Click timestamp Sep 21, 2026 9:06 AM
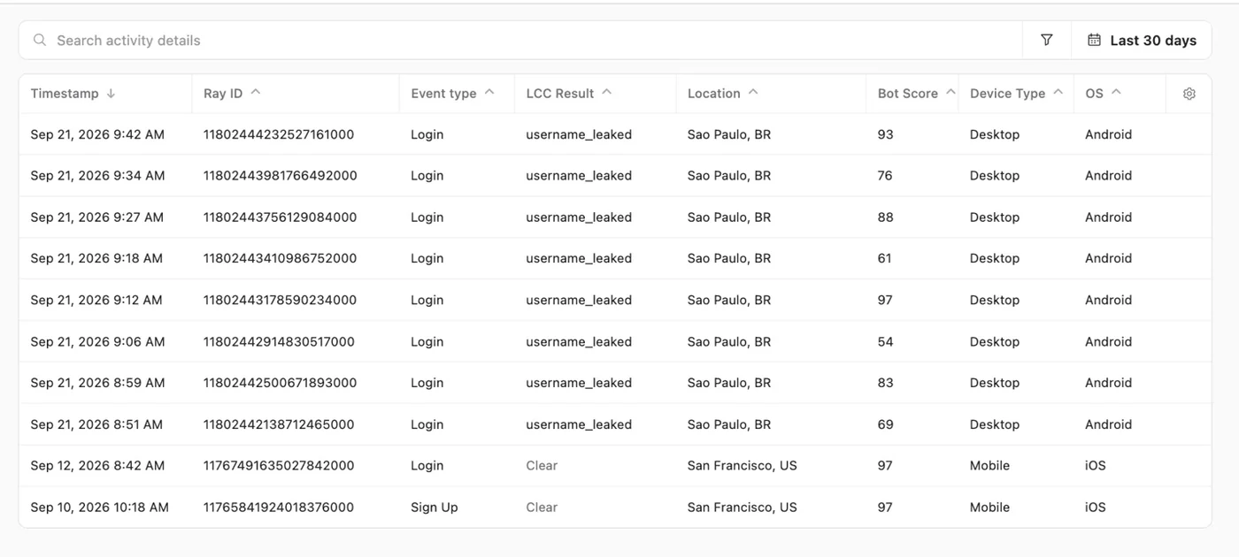This screenshot has height=557, width=1239. coord(97,341)
